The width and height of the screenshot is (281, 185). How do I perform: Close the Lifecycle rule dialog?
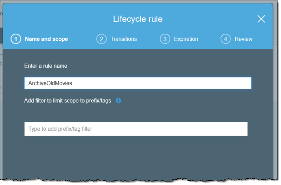click(261, 19)
